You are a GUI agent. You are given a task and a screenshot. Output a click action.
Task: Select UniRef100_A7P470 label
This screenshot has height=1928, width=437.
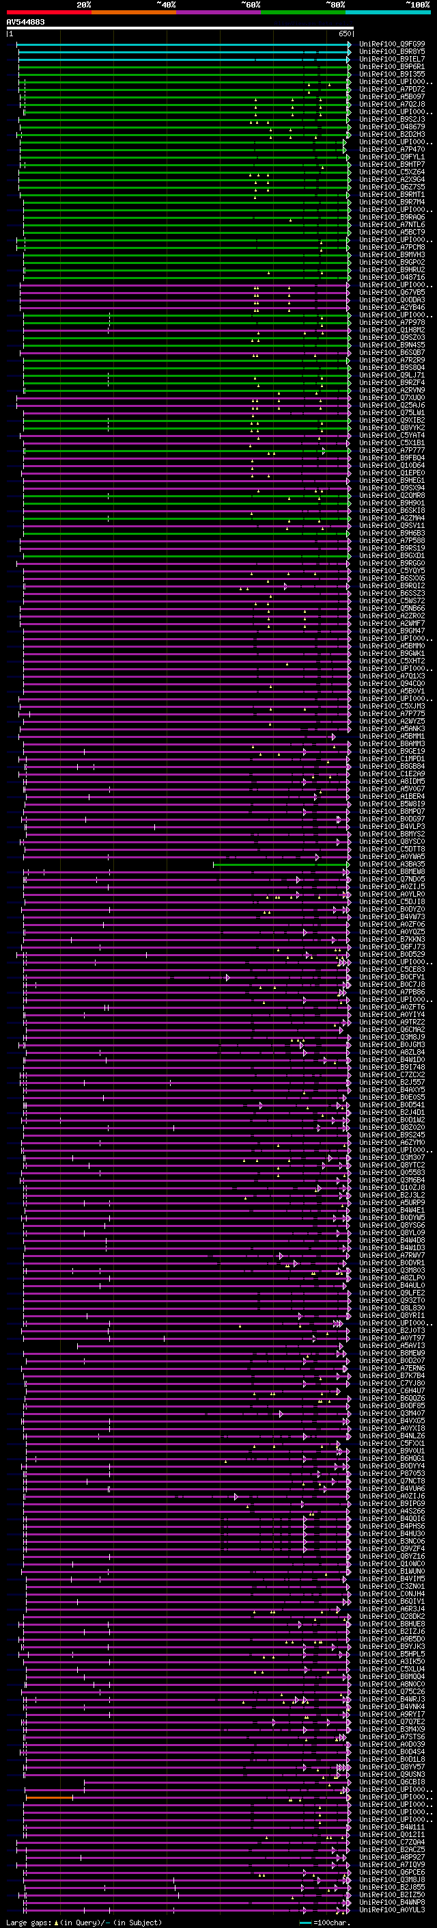392,150
